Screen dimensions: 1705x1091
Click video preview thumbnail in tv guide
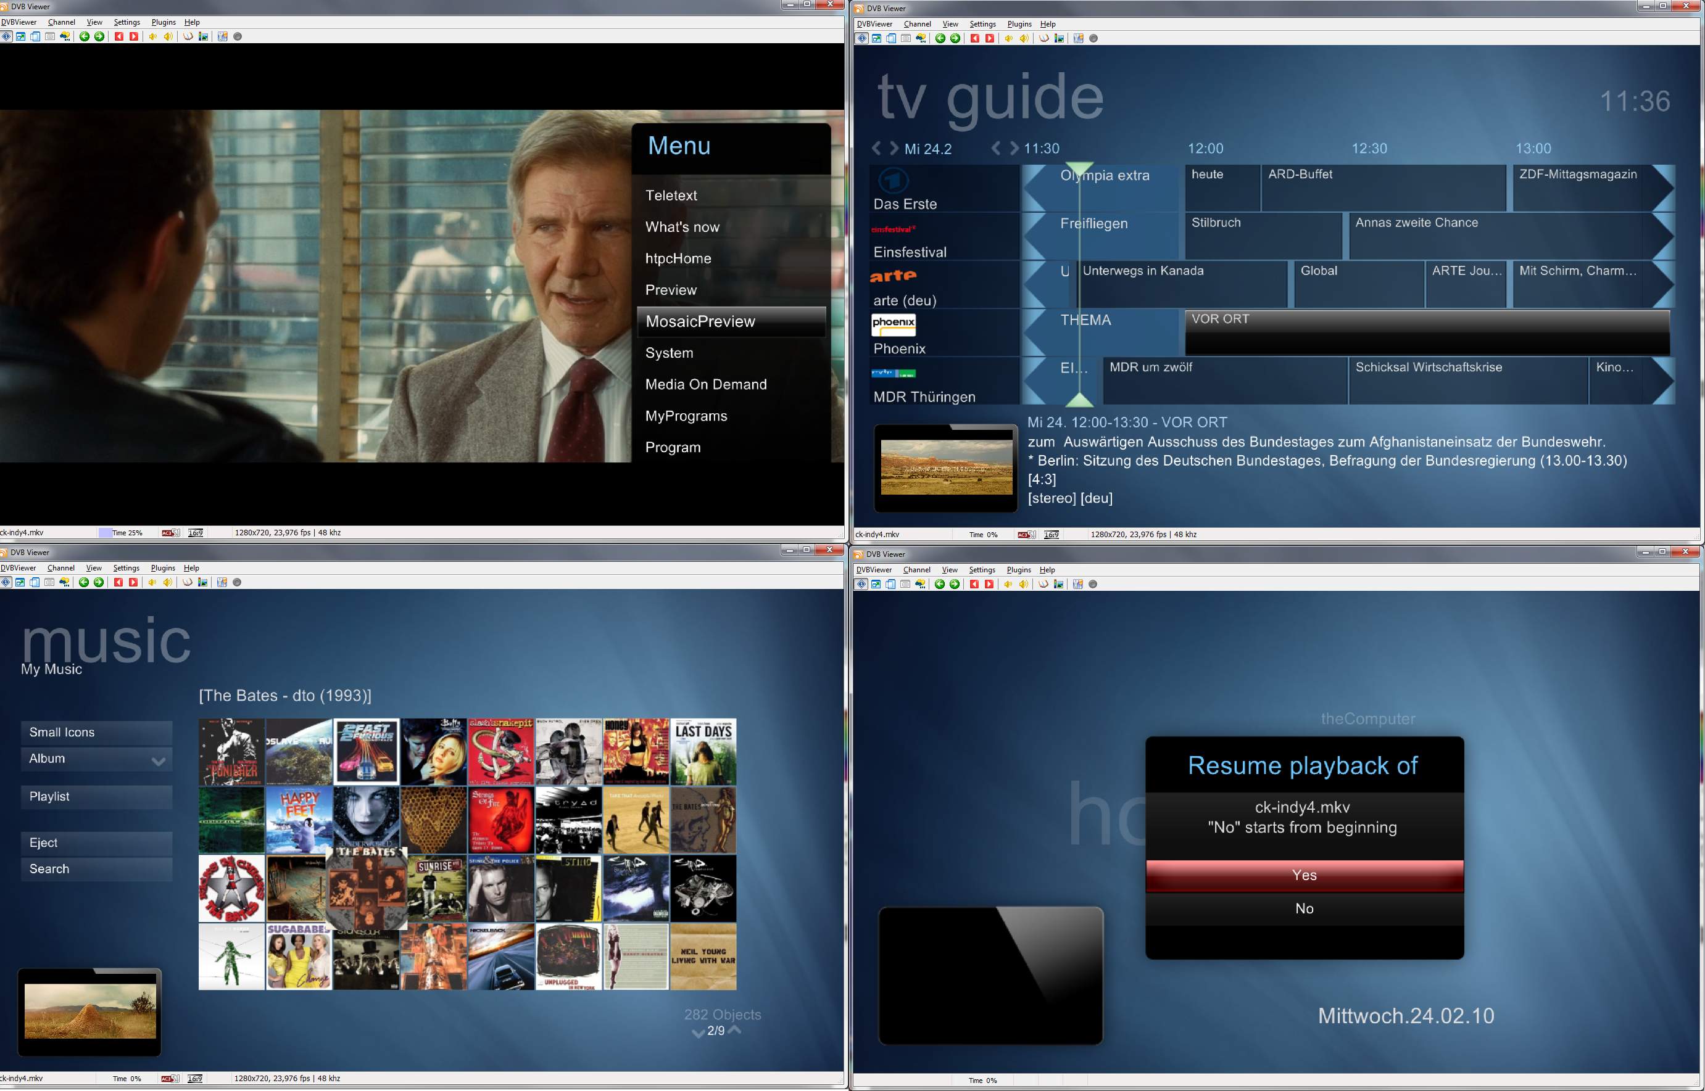(946, 467)
